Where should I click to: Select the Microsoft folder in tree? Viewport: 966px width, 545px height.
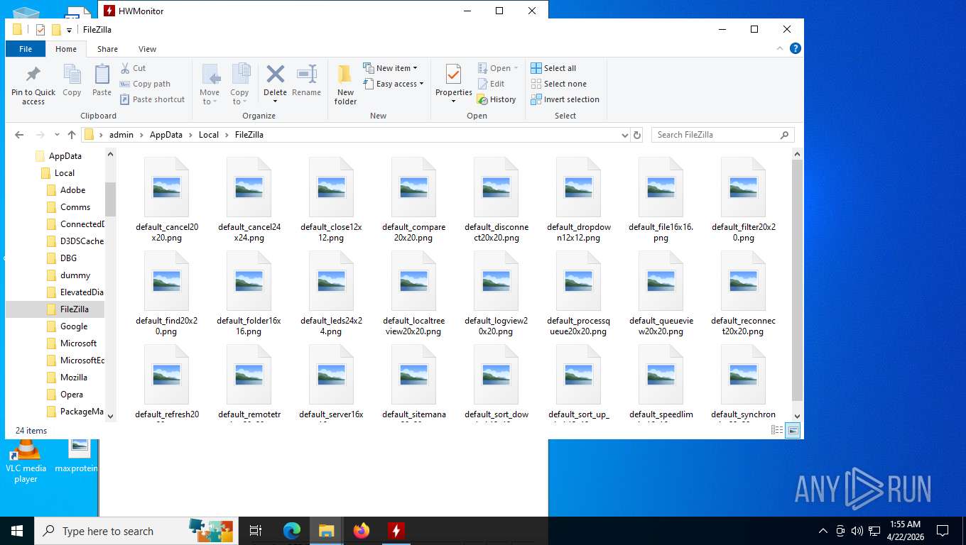(78, 343)
